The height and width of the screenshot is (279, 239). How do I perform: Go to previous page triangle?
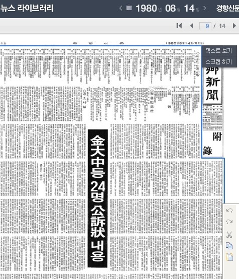[192, 26]
